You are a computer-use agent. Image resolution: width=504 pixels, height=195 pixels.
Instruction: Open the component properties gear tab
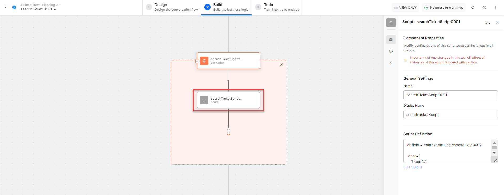pyautogui.click(x=391, y=40)
